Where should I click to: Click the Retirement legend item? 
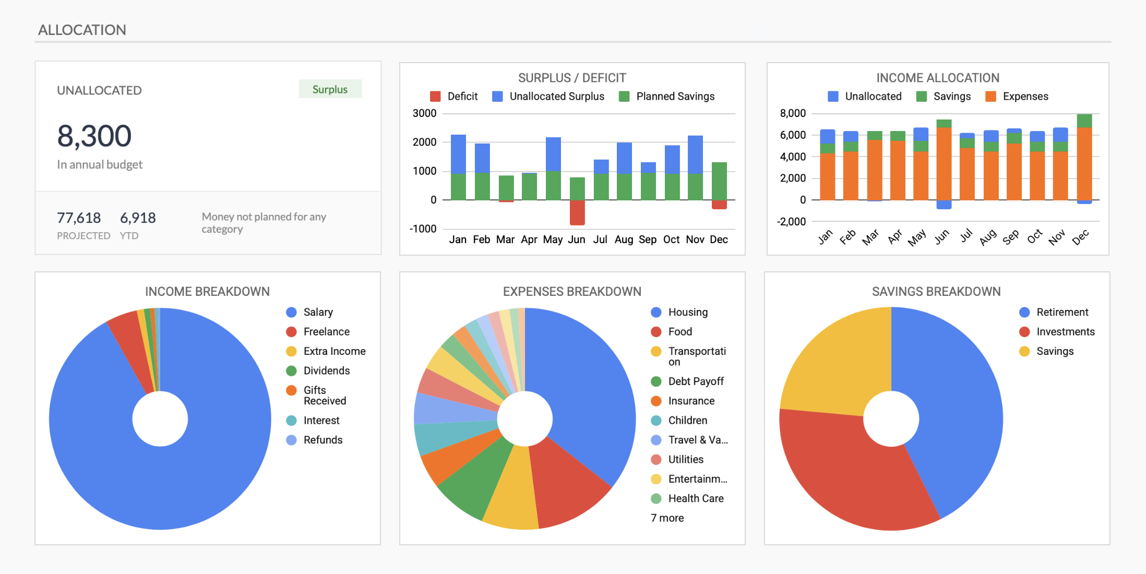pos(1062,312)
